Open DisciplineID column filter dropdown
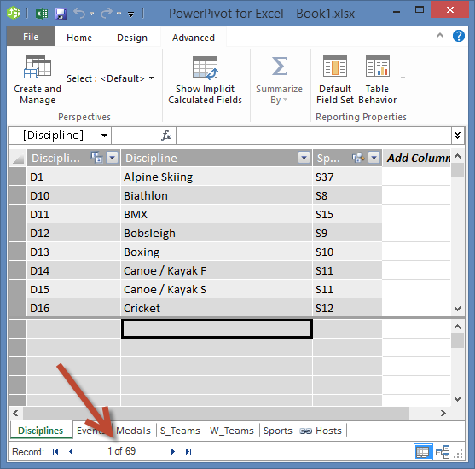The image size is (475, 469). click(113, 158)
